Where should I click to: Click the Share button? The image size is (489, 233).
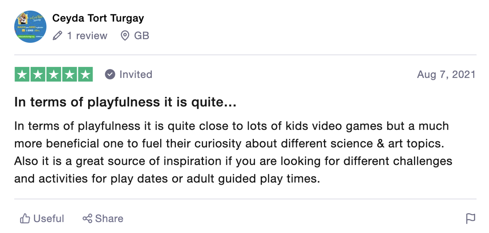(x=103, y=219)
